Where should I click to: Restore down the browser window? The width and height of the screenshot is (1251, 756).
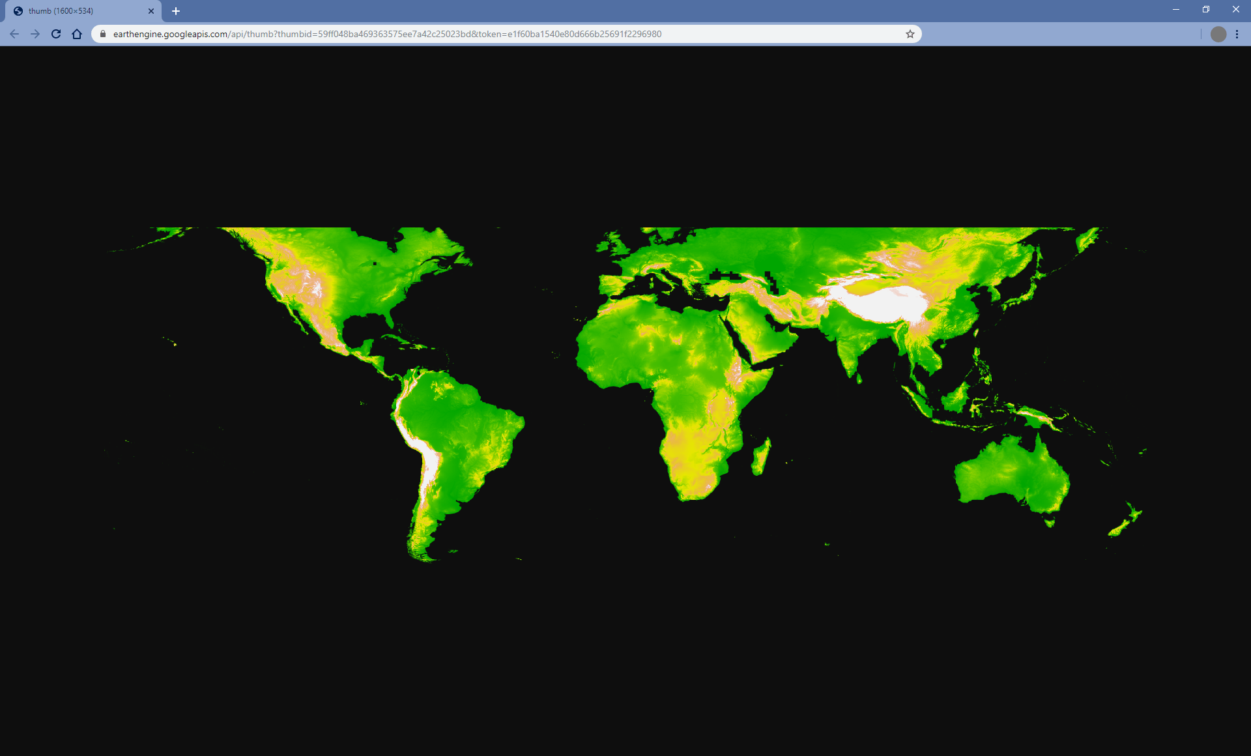coord(1206,10)
